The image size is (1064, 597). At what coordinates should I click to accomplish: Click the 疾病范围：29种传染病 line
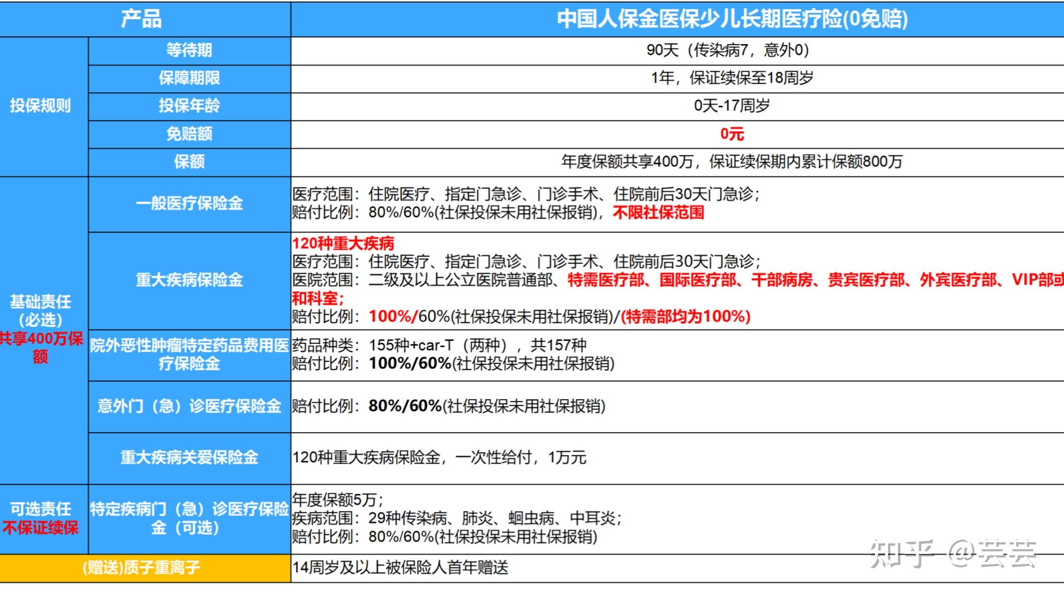[x=457, y=518]
